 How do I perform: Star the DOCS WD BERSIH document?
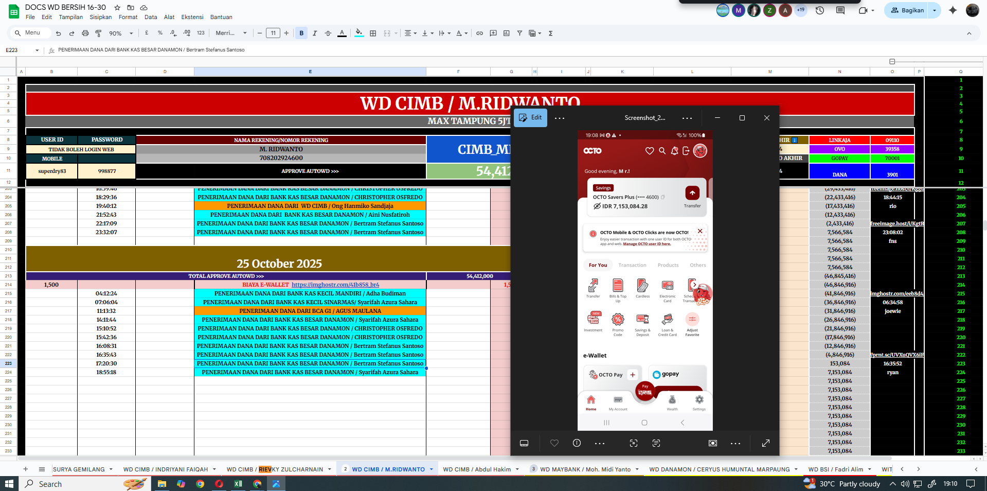(117, 8)
